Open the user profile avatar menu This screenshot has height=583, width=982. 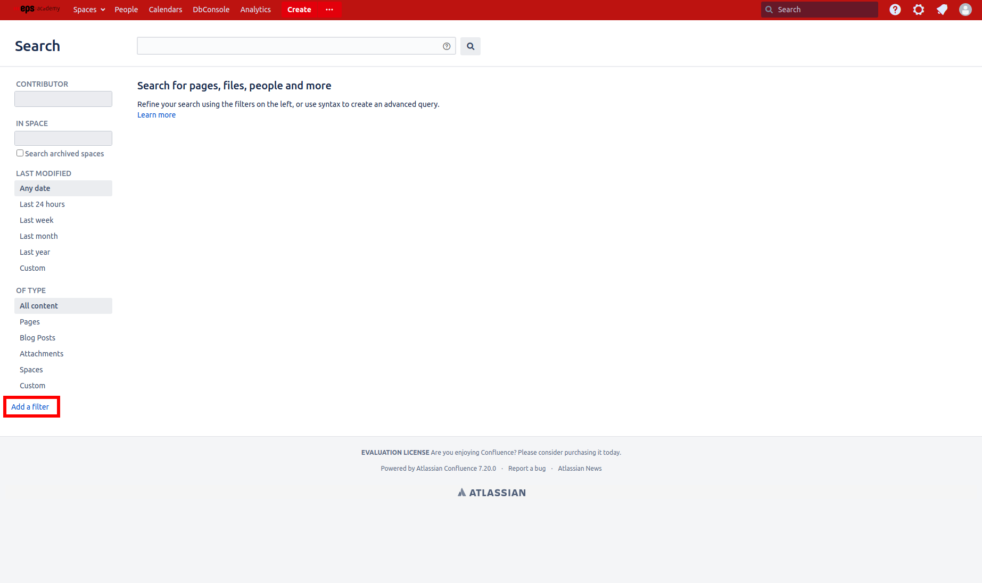[x=966, y=10]
